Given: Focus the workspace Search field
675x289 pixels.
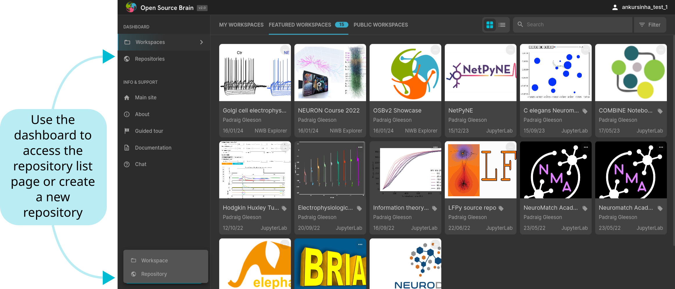Looking at the screenshot, I should pyautogui.click(x=573, y=25).
